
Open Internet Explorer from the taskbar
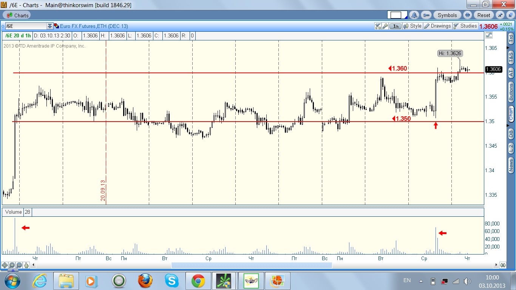pos(40,281)
